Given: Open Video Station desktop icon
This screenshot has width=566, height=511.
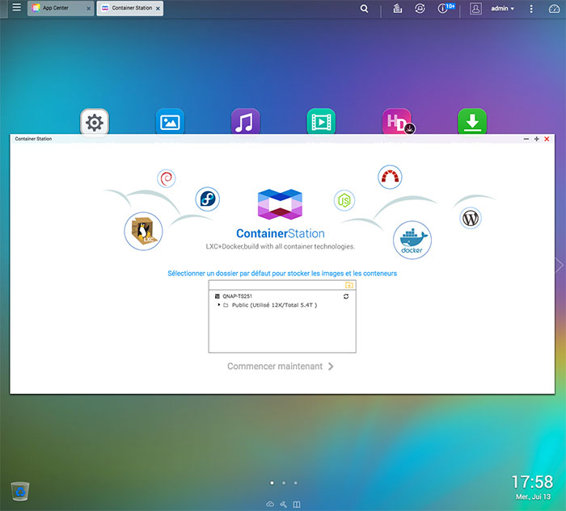Looking at the screenshot, I should (321, 122).
